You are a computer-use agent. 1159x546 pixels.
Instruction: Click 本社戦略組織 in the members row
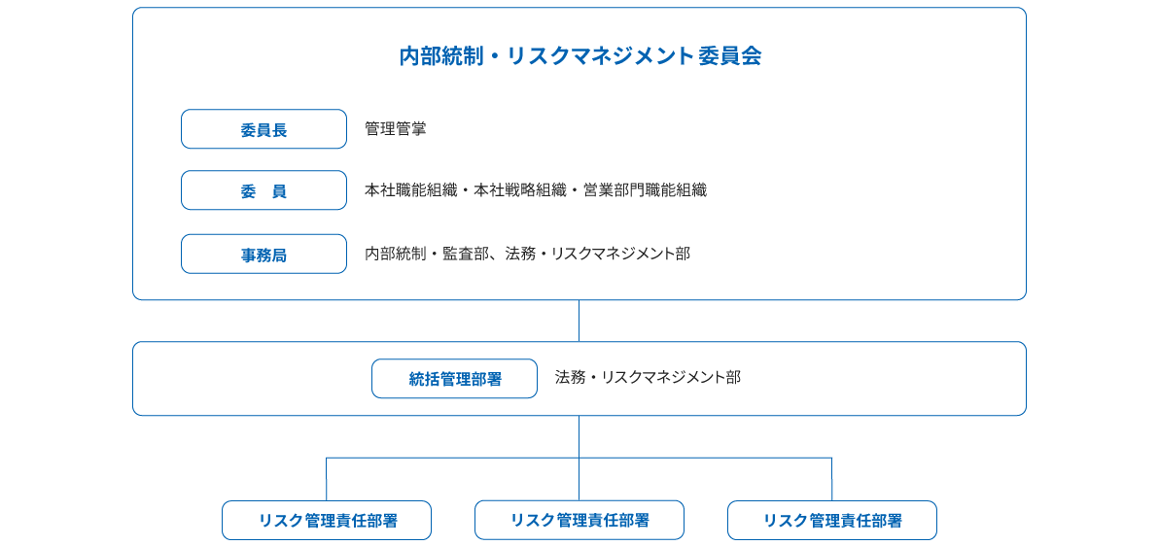pos(519,190)
